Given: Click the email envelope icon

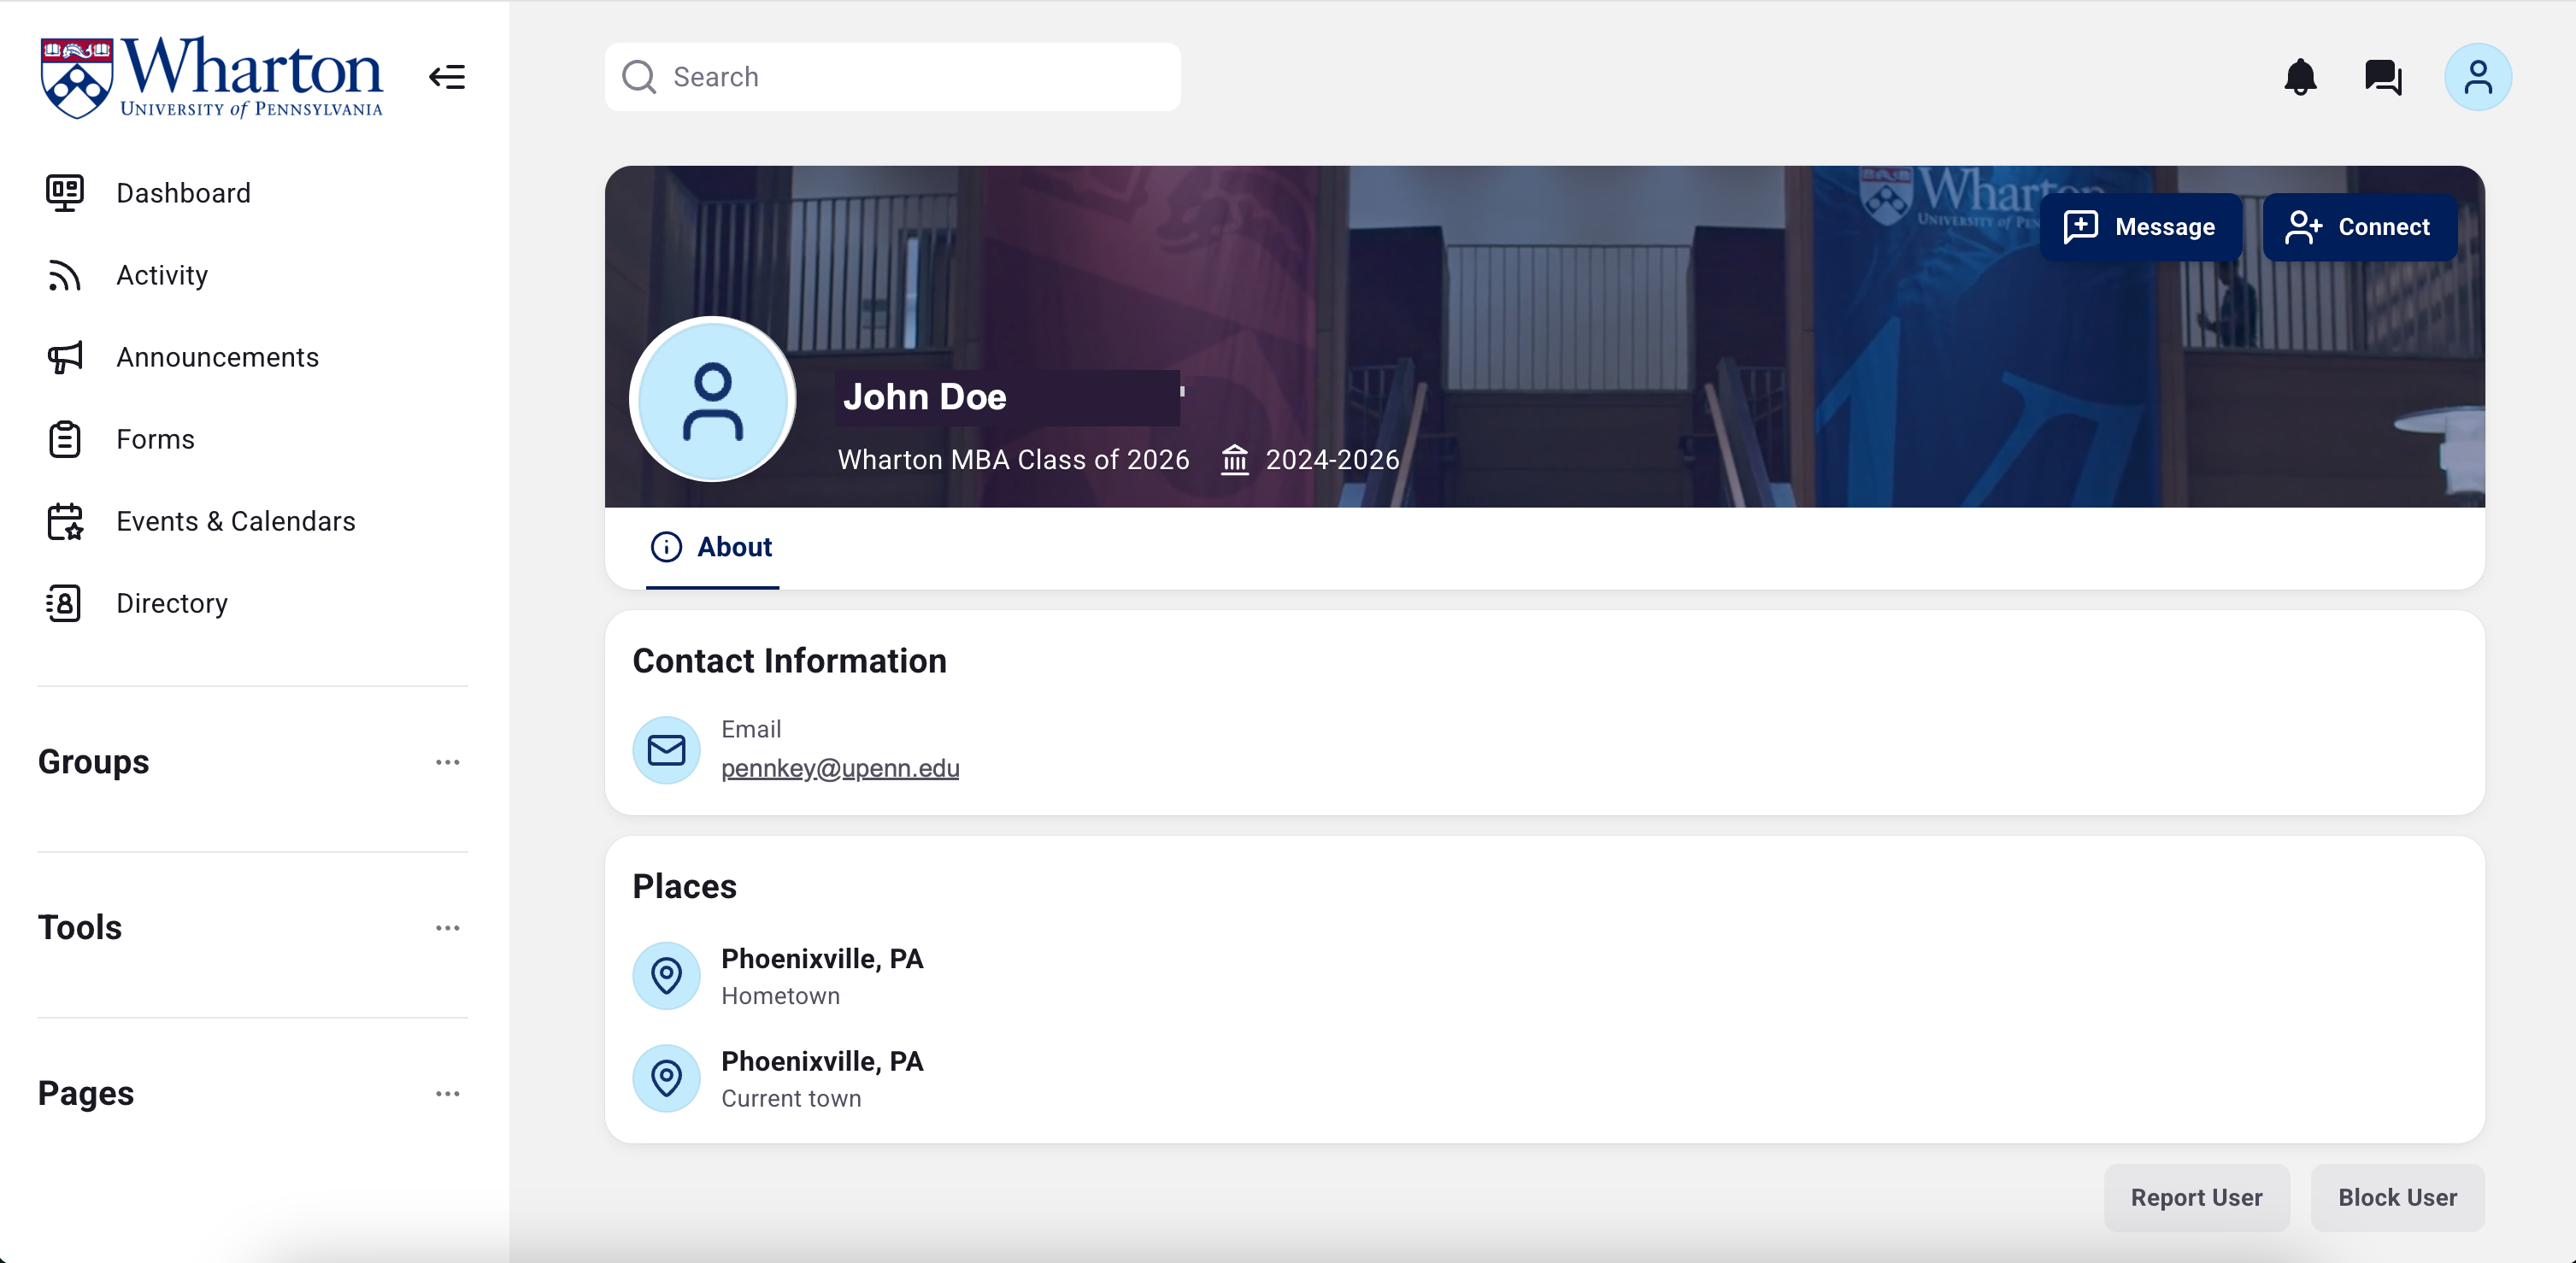Looking at the screenshot, I should (x=666, y=750).
